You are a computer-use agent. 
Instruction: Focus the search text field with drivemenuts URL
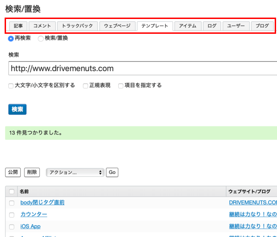[x=143, y=69]
